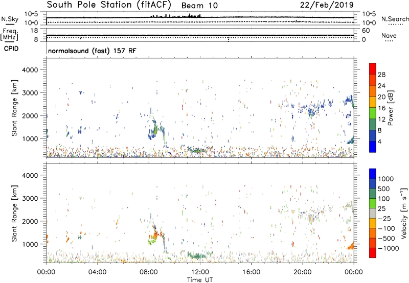
Task: Click the light green segment of Power colorbar
Action: click(x=373, y=113)
